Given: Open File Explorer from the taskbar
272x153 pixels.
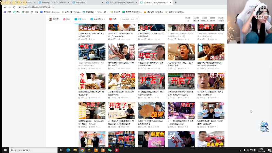Looking at the screenshot, I should coord(75,150).
